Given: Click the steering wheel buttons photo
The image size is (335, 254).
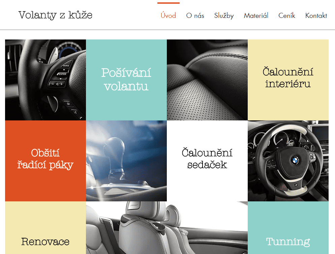Looking at the screenshot, I should [45, 80].
